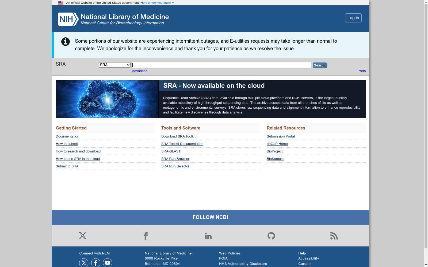Focus the SRA search text field
The image size is (428, 267).
(x=221, y=65)
